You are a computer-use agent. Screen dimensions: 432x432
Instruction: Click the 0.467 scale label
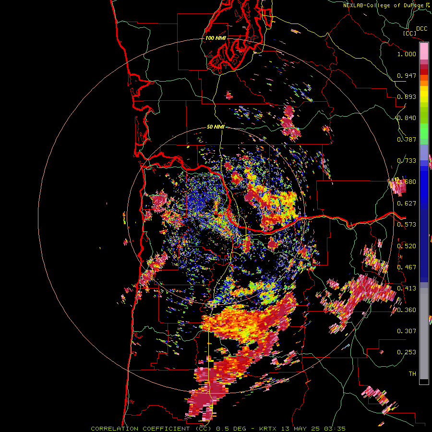(407, 267)
